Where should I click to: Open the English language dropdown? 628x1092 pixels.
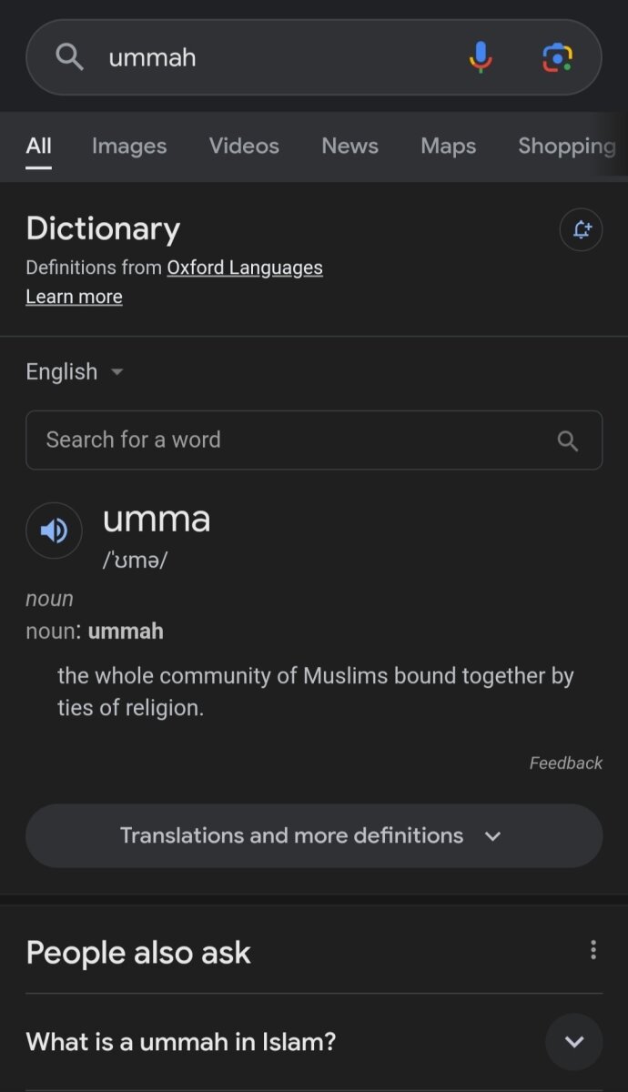pos(75,371)
